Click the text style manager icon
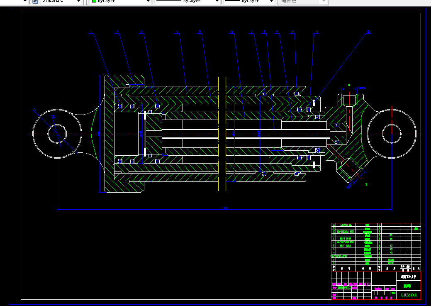 tap(35, 1)
